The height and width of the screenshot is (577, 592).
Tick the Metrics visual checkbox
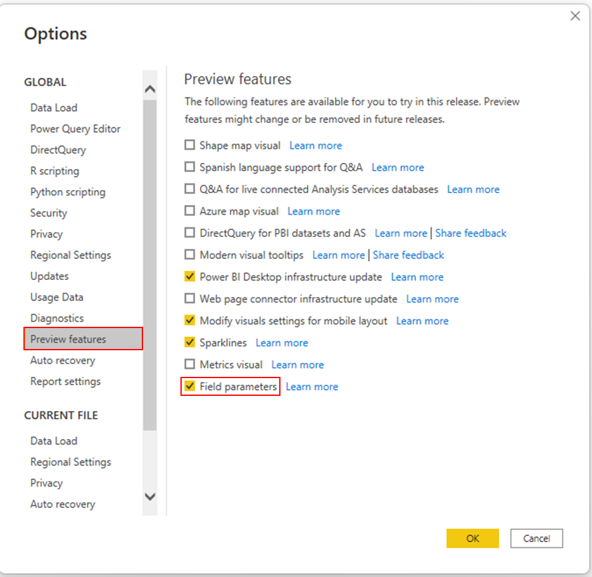point(190,365)
